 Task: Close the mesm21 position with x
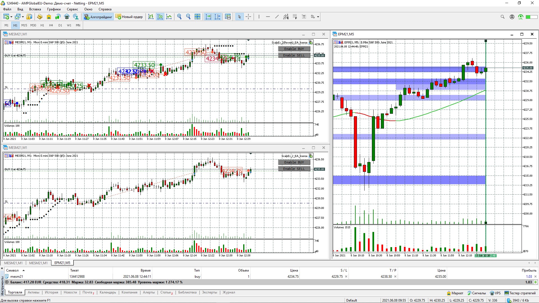[x=535, y=277]
